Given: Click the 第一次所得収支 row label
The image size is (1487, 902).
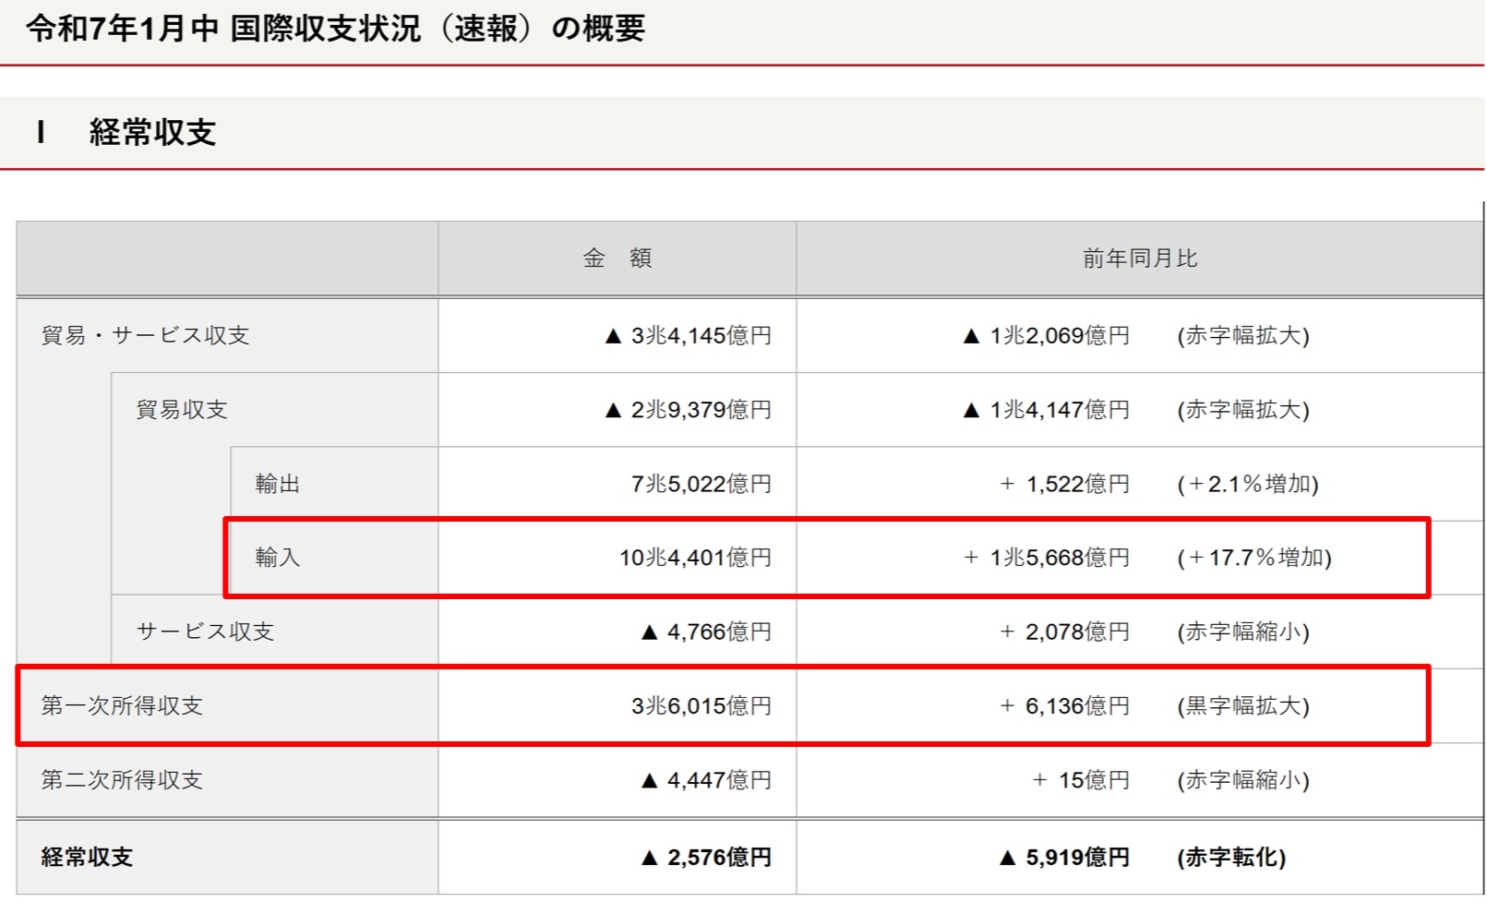Looking at the screenshot, I should tap(121, 706).
